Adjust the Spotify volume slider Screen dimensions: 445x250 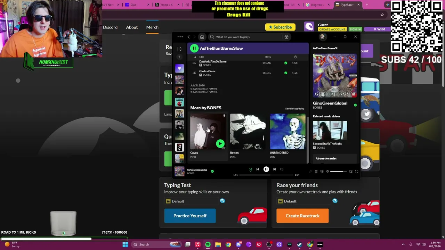(339, 172)
